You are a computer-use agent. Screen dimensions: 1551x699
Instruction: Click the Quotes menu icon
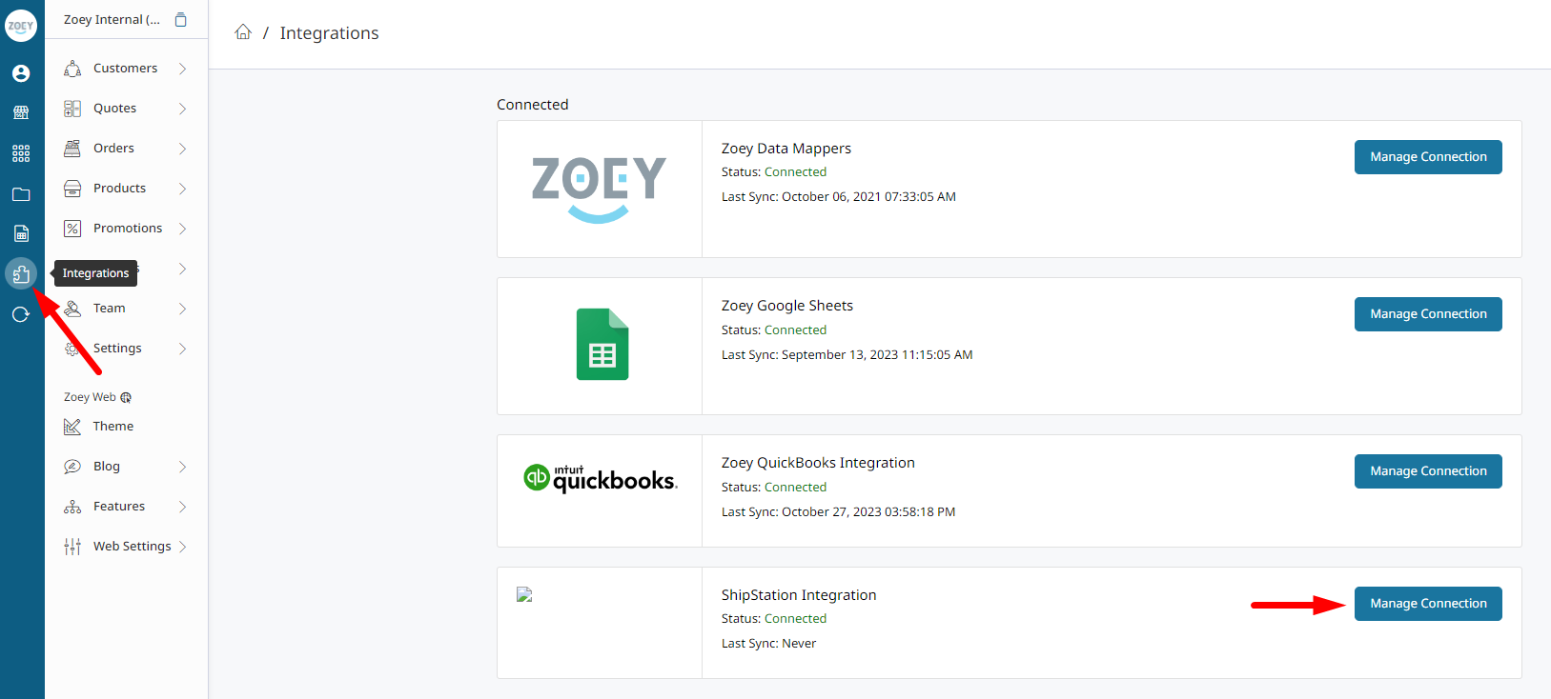pyautogui.click(x=72, y=109)
